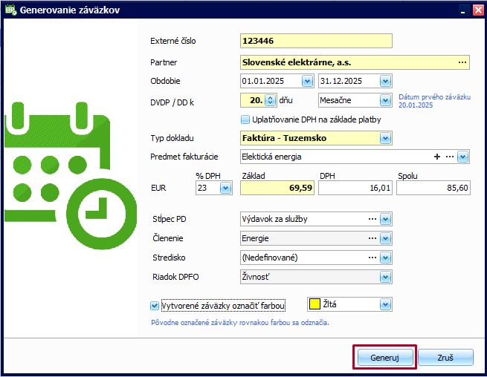Click the plus icon in Predmet fakturácie
The width and height of the screenshot is (487, 377).
[437, 157]
